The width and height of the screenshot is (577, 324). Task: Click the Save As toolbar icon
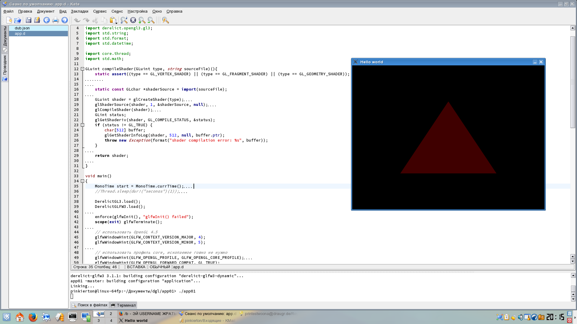(37, 20)
